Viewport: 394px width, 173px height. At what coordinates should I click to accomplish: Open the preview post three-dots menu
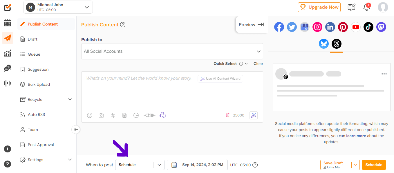pos(384,74)
